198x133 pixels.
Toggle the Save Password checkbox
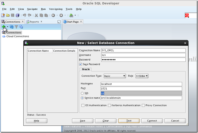coord(81,64)
